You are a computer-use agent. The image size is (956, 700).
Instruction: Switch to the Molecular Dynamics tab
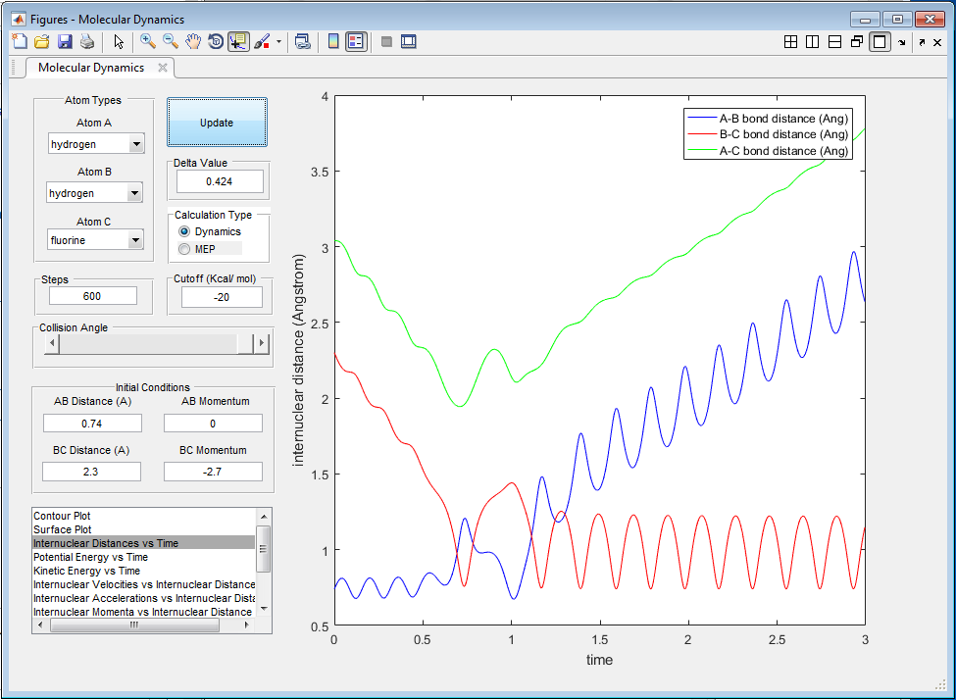click(91, 68)
